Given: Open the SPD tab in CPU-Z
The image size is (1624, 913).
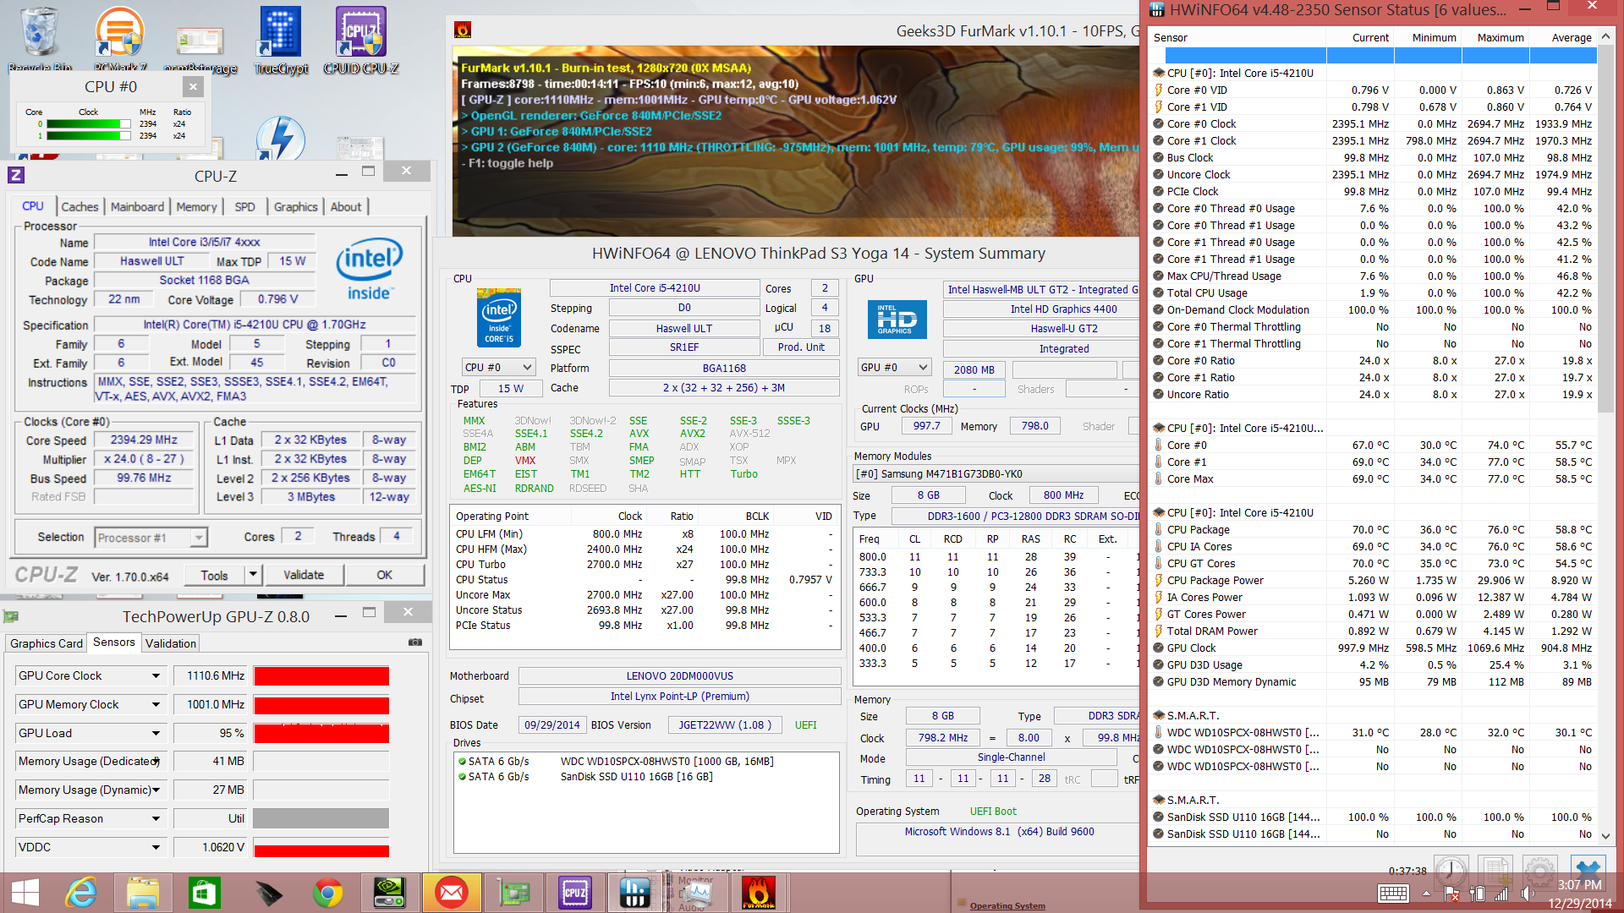Looking at the screenshot, I should (x=244, y=207).
